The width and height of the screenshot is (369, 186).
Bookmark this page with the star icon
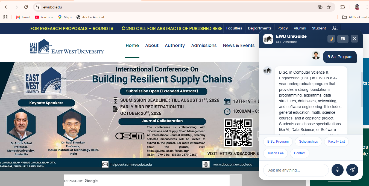[x=329, y=7]
